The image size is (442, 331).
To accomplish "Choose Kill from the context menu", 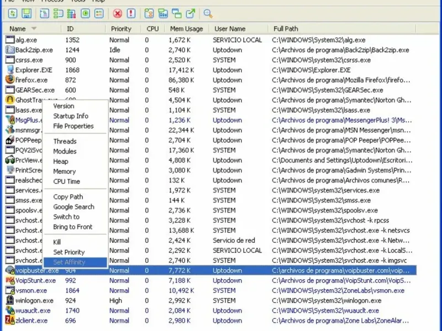I will tap(57, 242).
